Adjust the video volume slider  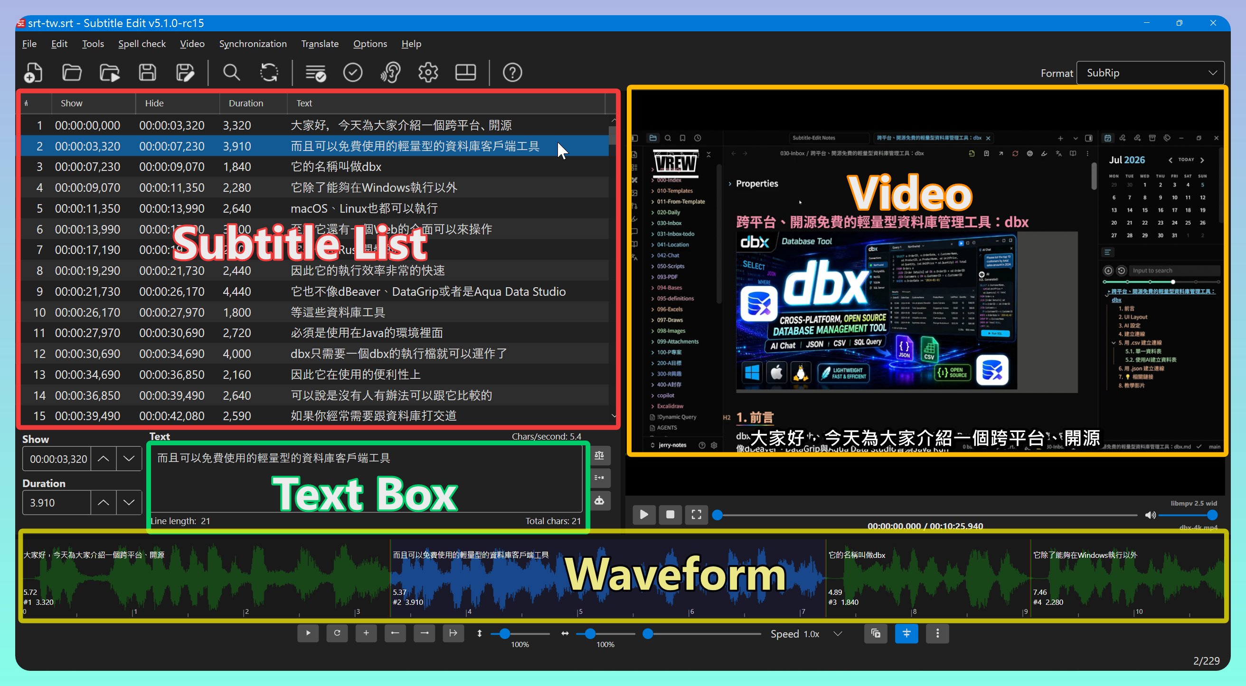[1188, 516]
